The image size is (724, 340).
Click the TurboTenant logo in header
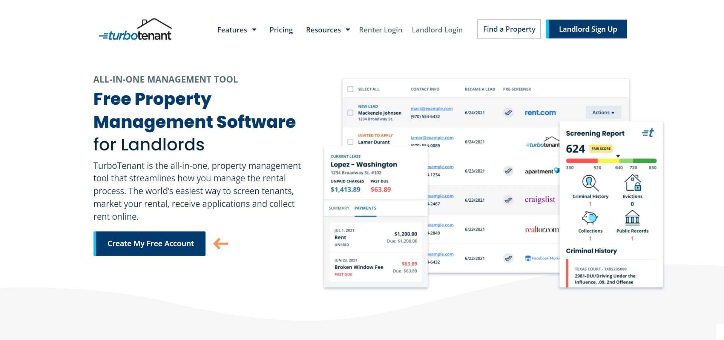click(135, 30)
